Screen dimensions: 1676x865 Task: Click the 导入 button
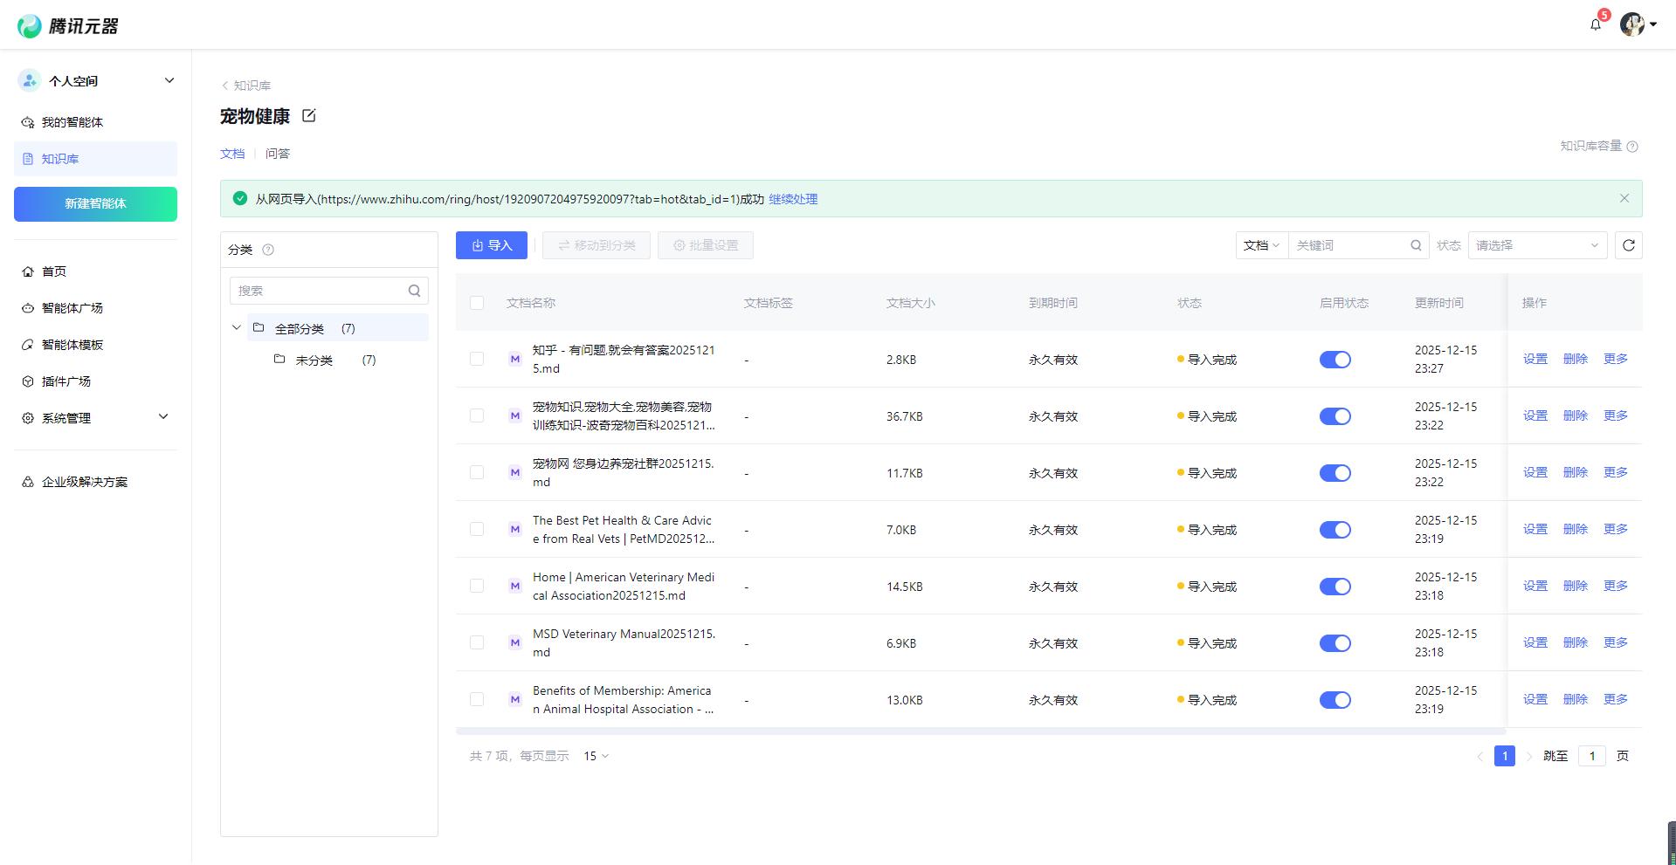click(x=492, y=245)
